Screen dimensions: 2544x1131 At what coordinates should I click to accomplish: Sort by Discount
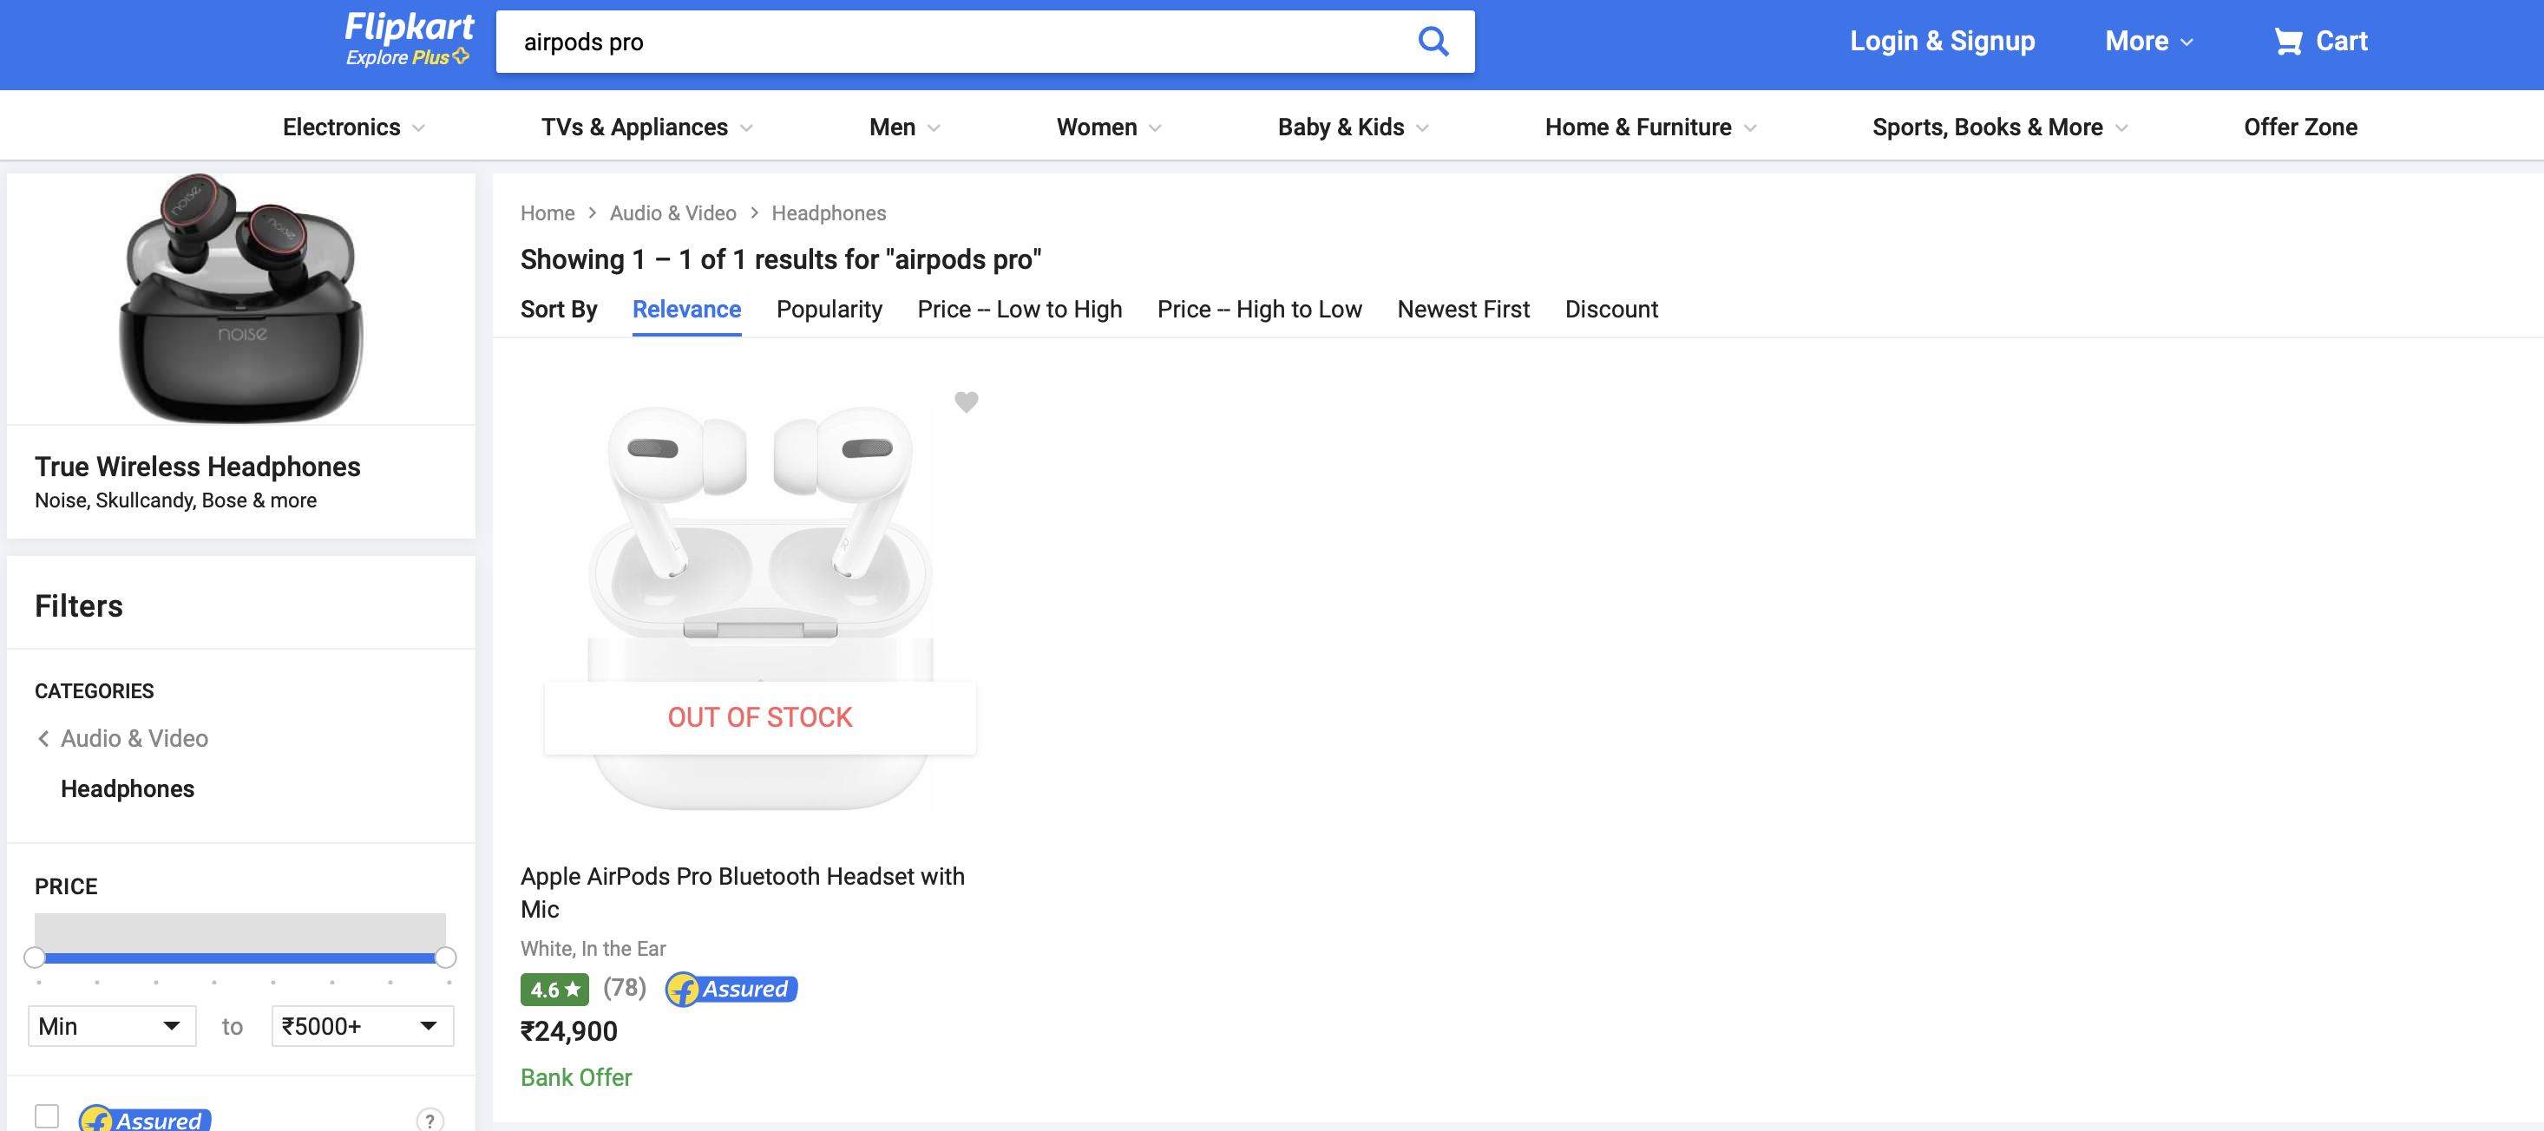1610,309
